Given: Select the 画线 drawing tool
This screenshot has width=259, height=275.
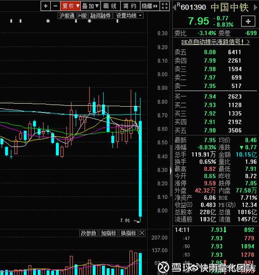Looking at the screenshot, I should (110, 6).
